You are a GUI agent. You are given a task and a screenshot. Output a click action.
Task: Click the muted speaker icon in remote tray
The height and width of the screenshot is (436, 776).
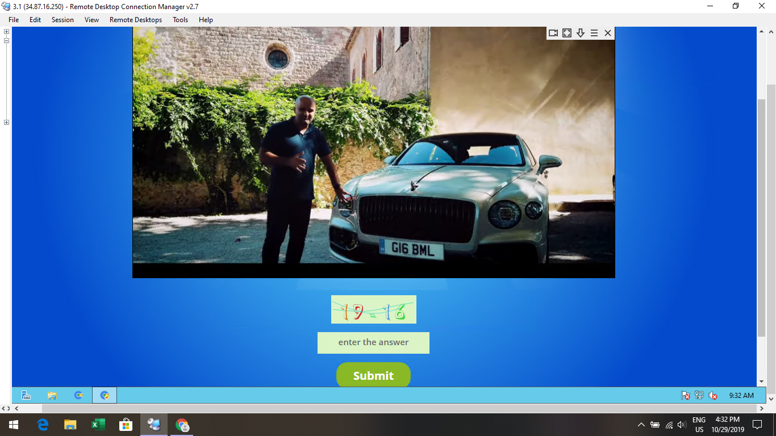713,395
